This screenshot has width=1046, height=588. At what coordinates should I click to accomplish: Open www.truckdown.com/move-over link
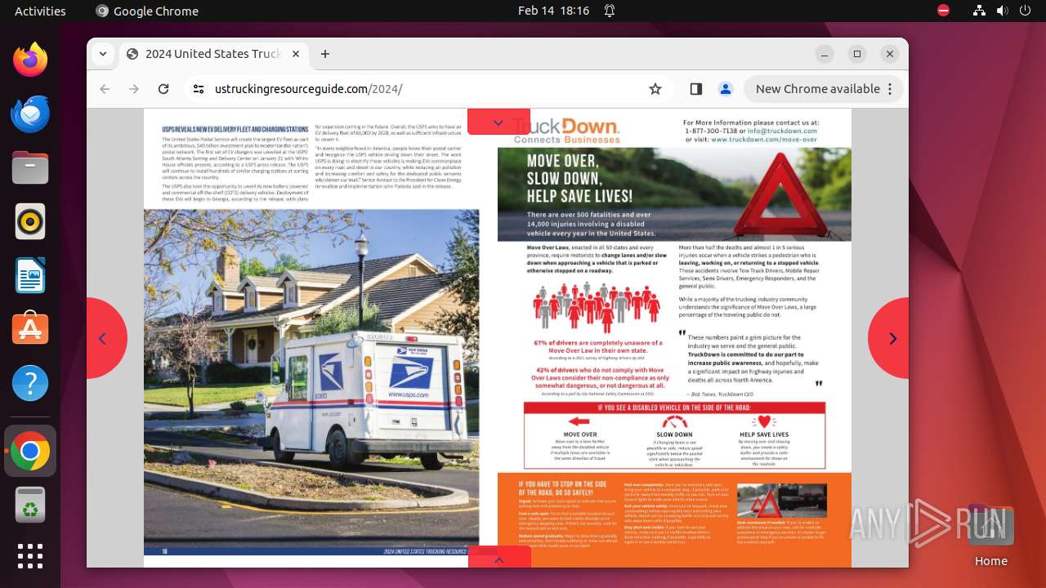point(764,140)
